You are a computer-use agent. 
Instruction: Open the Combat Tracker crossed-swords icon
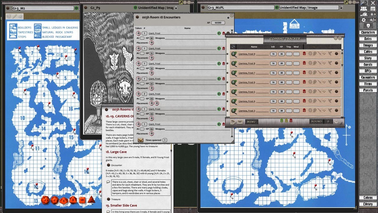pyautogui.click(x=373, y=3)
